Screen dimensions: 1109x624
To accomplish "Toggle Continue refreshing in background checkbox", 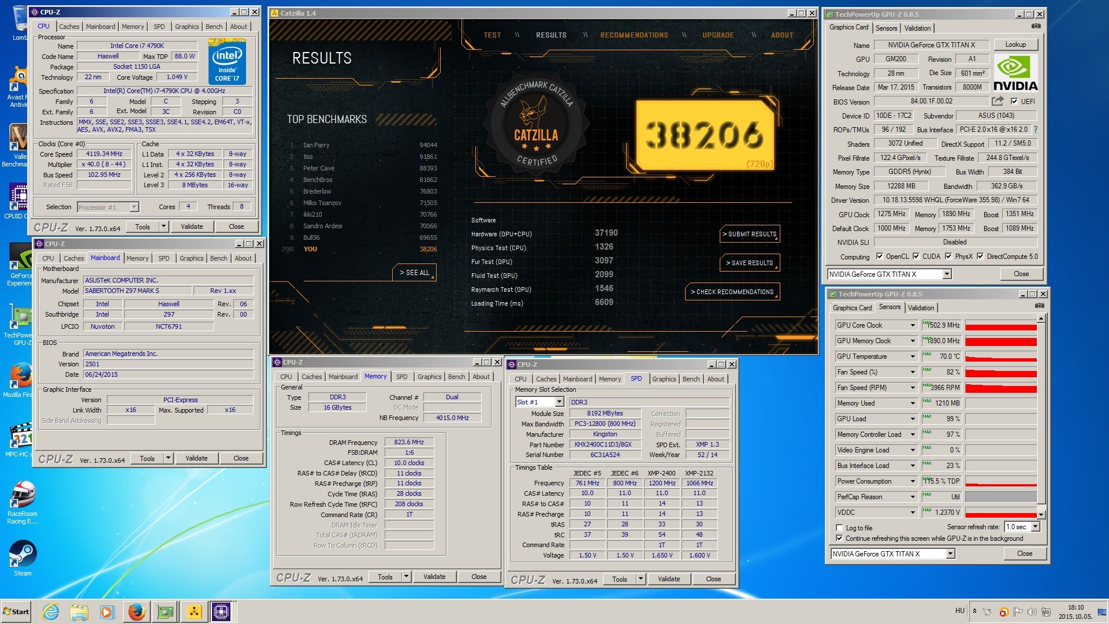I will (839, 538).
